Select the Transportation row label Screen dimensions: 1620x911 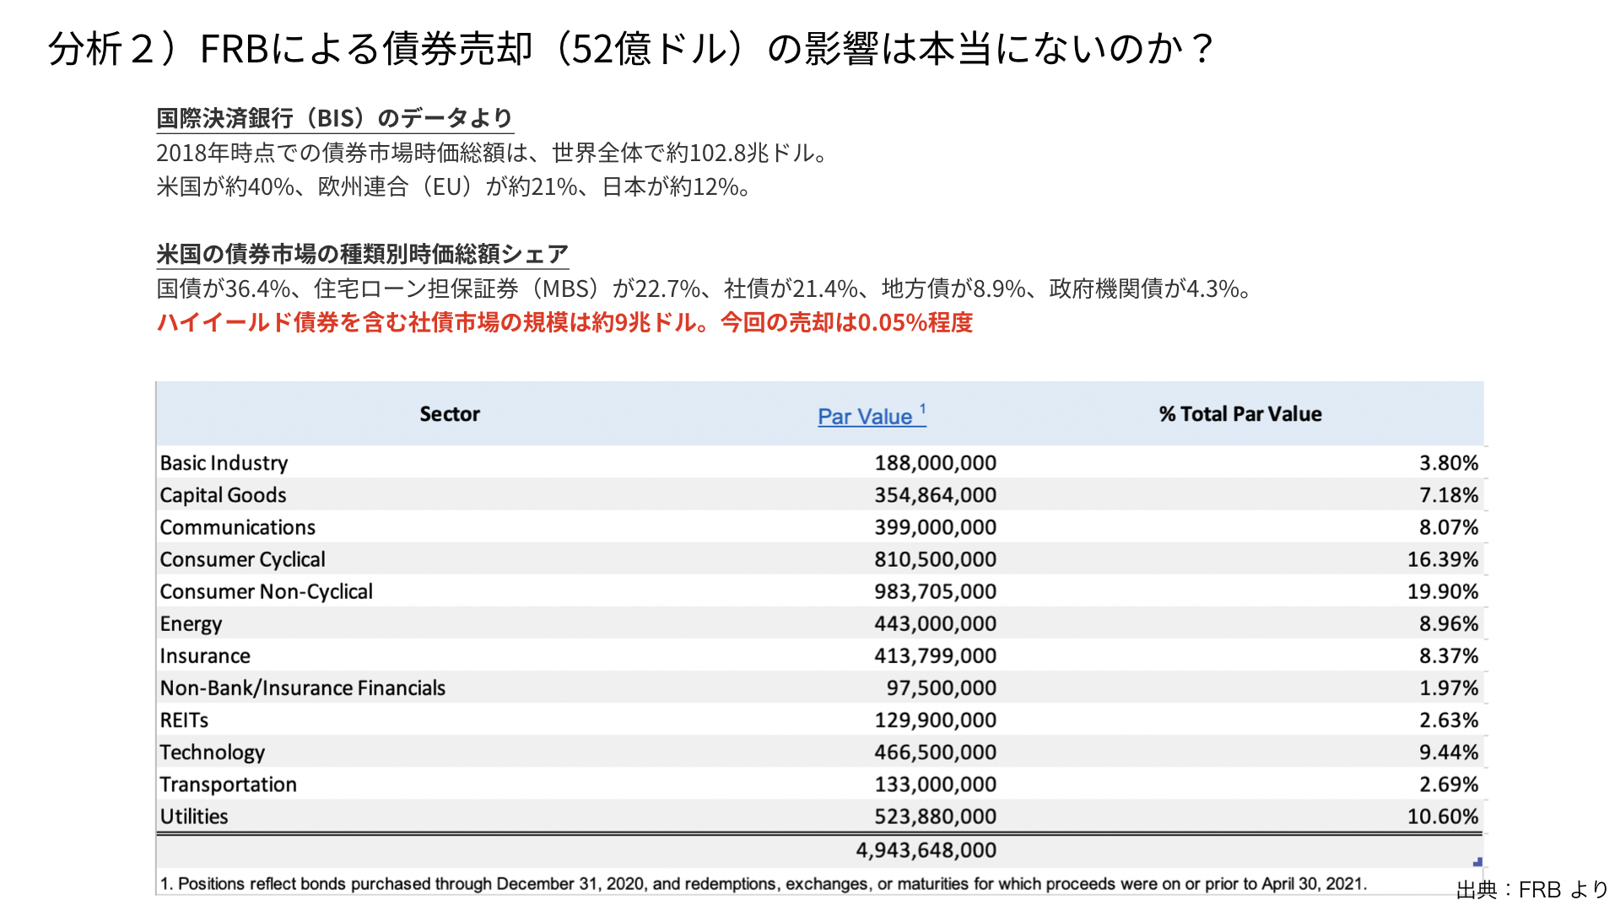click(228, 784)
